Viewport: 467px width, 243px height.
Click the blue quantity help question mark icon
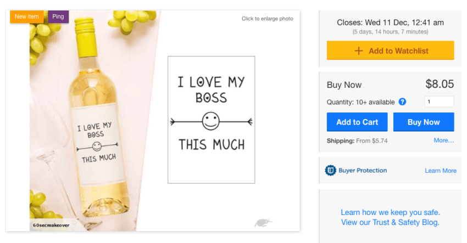[402, 102]
